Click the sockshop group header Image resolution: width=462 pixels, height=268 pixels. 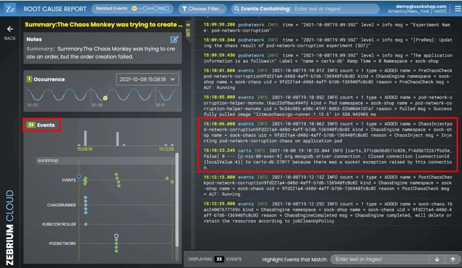point(105,160)
